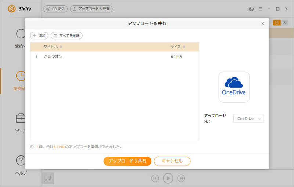Open the 変換中 converting sidebar tab
The image size is (294, 187).
click(x=20, y=38)
